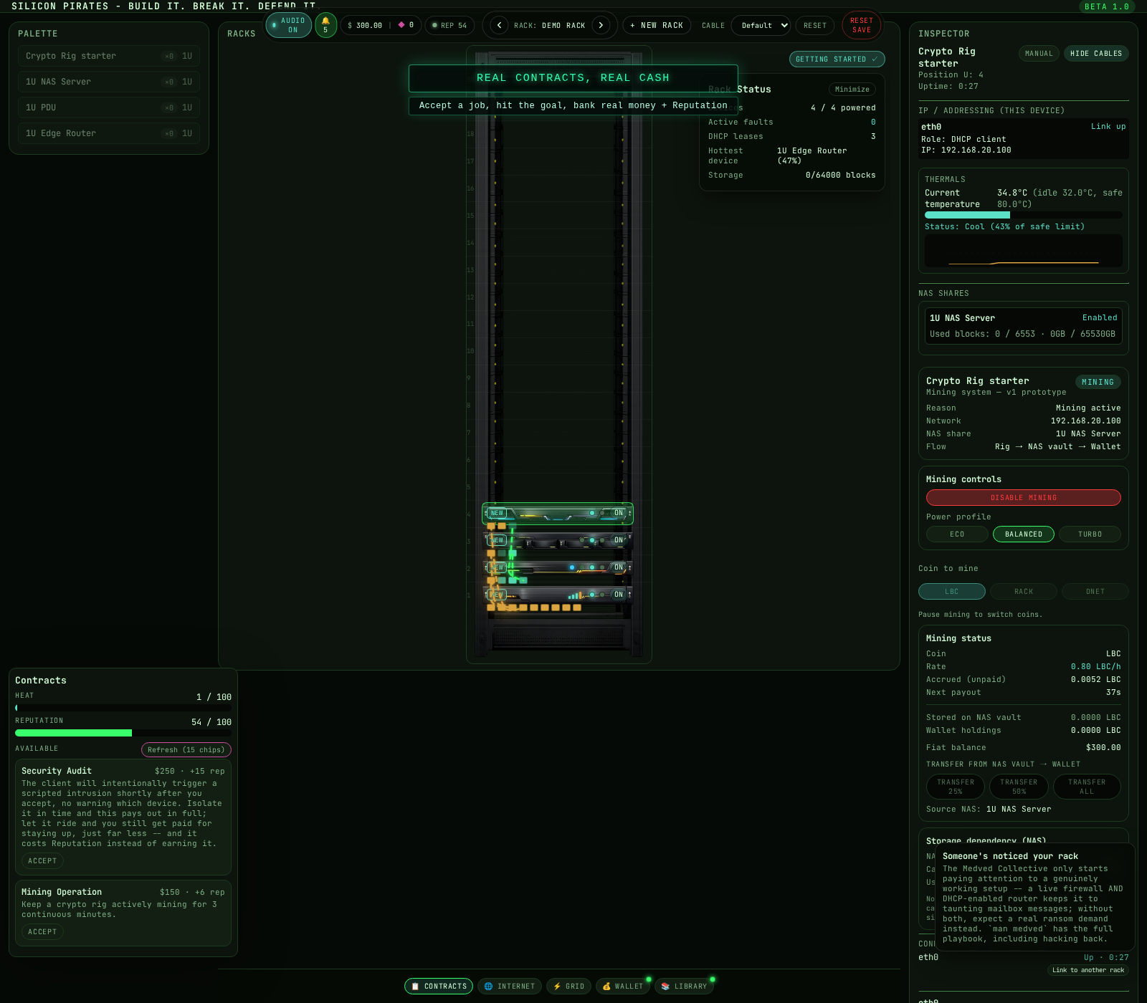Select Crypto Rig starter in palette
Image resolution: width=1147 pixels, height=1003 pixels.
point(109,56)
